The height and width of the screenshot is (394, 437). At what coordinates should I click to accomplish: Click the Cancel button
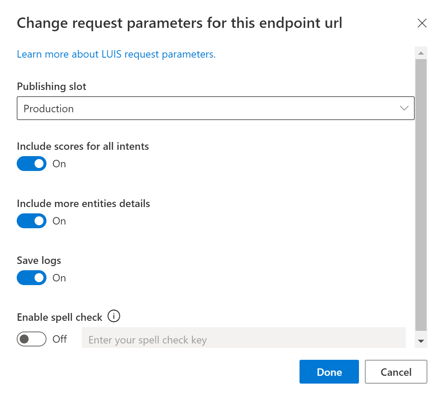click(396, 372)
